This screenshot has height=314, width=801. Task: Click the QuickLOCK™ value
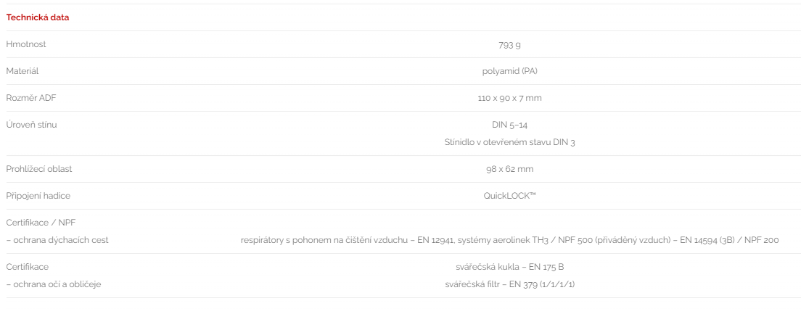tap(509, 196)
